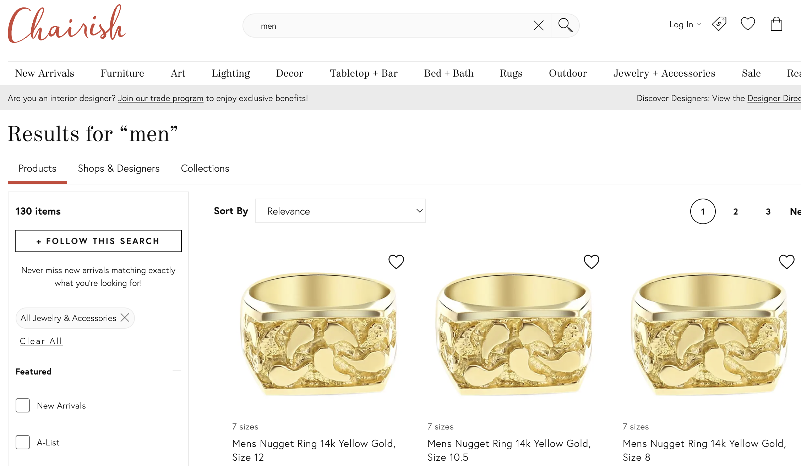Clear the search field with X icon
Viewport: 801px width, 466px height.
click(538, 26)
